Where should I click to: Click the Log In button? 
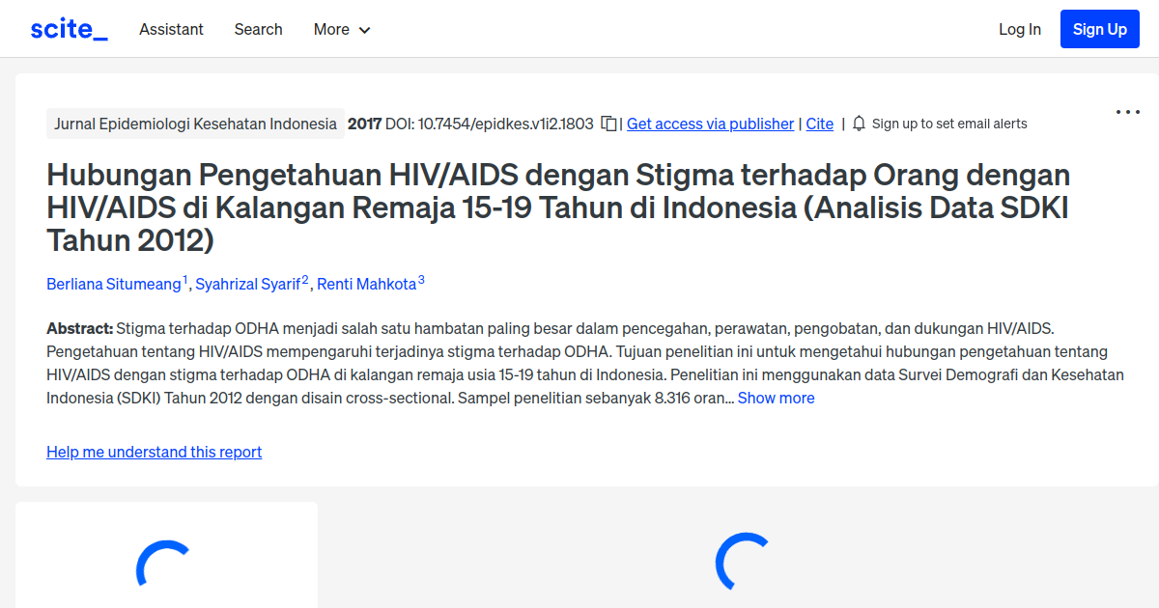tap(1020, 30)
